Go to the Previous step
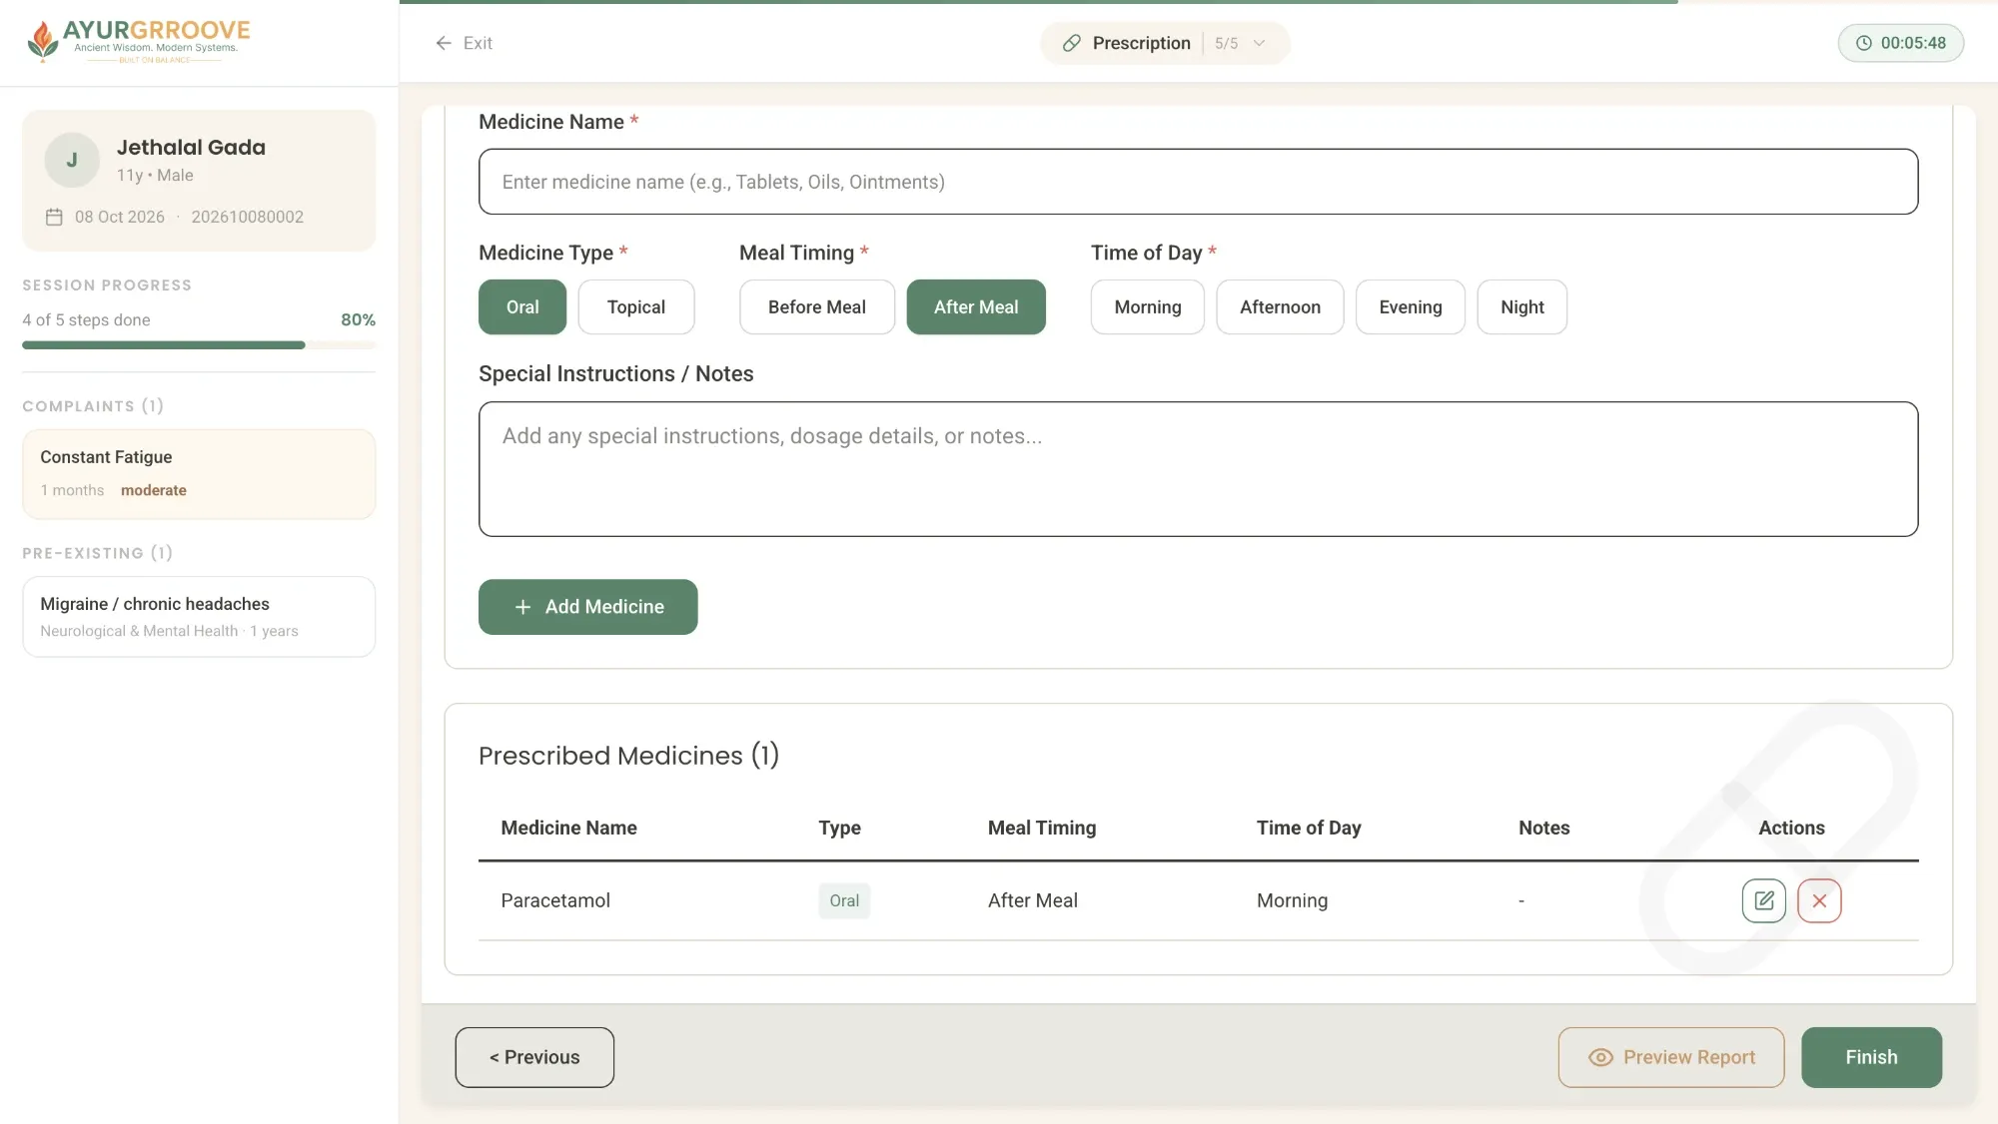 (534, 1057)
